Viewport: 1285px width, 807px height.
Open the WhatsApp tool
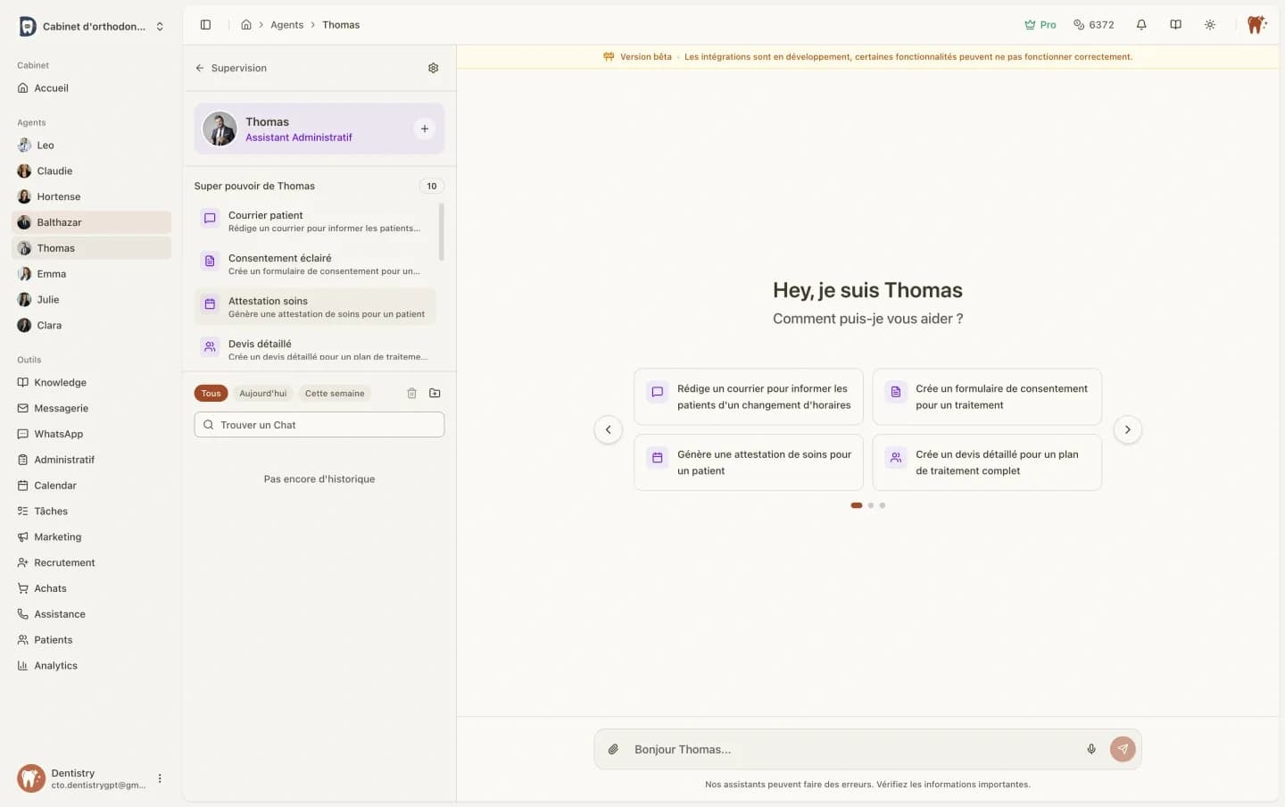tap(57, 434)
